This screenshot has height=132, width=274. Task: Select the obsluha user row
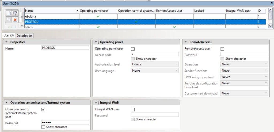click(x=145, y=16)
